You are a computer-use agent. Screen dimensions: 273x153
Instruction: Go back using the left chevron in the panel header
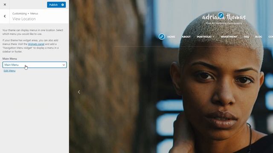coord(5,16)
